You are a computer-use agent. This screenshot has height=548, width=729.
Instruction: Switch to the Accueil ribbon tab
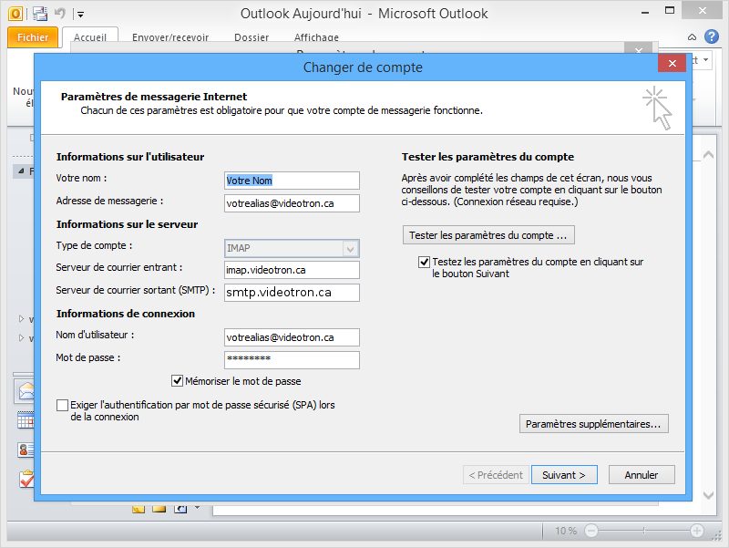[x=89, y=37]
